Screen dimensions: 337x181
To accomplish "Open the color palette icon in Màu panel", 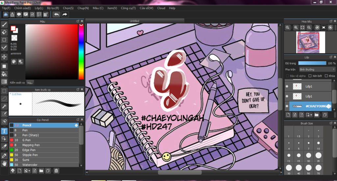I will (14, 62).
